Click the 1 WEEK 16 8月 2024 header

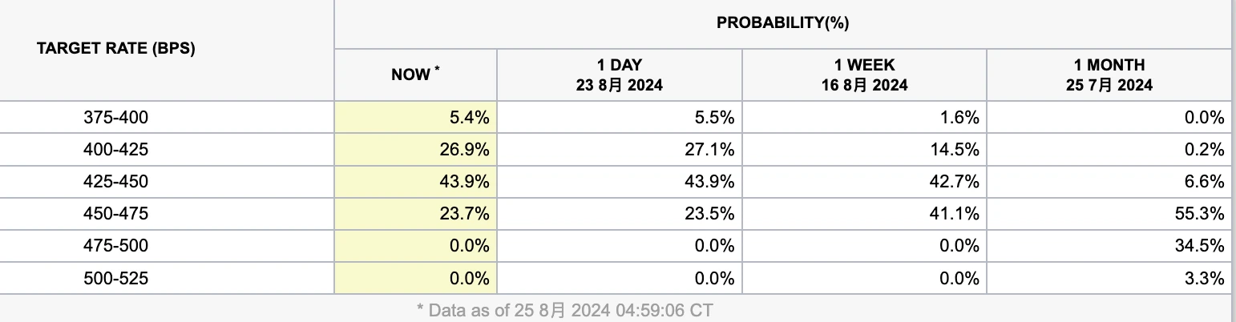pos(863,74)
